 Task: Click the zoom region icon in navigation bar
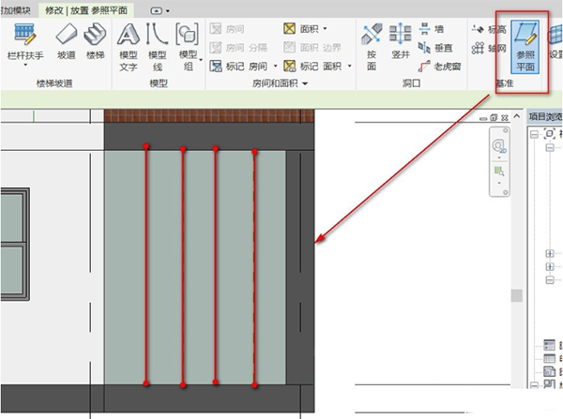coord(499,172)
